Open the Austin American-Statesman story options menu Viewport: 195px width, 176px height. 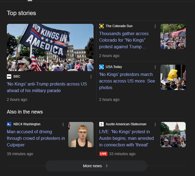click(x=155, y=124)
